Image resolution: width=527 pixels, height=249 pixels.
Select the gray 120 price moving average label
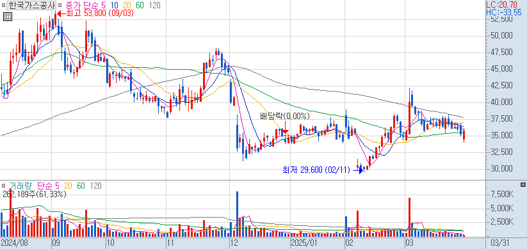coord(154,5)
